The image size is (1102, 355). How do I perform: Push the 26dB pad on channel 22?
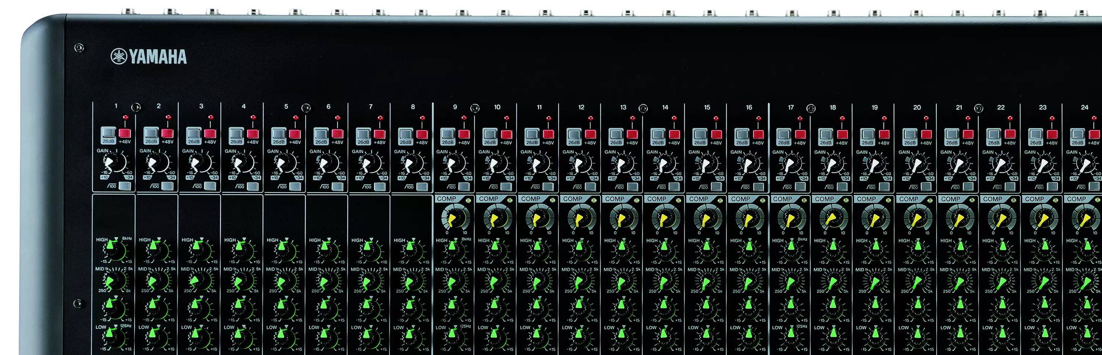(993, 134)
